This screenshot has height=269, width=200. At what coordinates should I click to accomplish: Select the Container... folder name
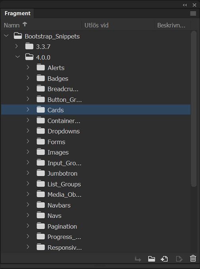(63, 121)
